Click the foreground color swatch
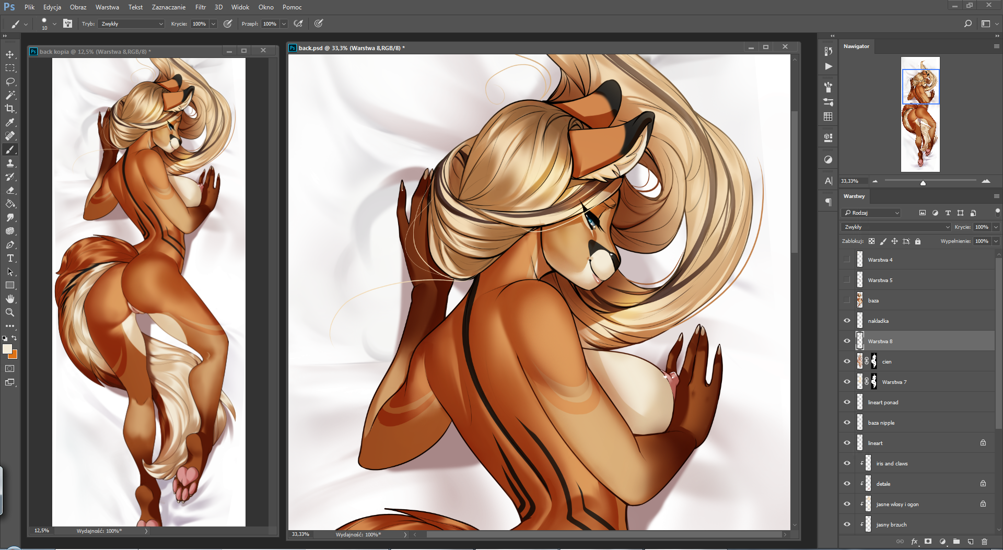Viewport: 1003px width, 550px height. 7,349
